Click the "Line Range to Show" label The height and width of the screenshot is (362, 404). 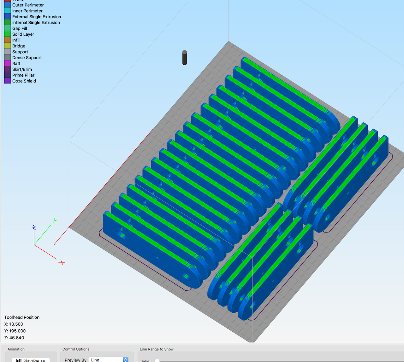pos(157,349)
